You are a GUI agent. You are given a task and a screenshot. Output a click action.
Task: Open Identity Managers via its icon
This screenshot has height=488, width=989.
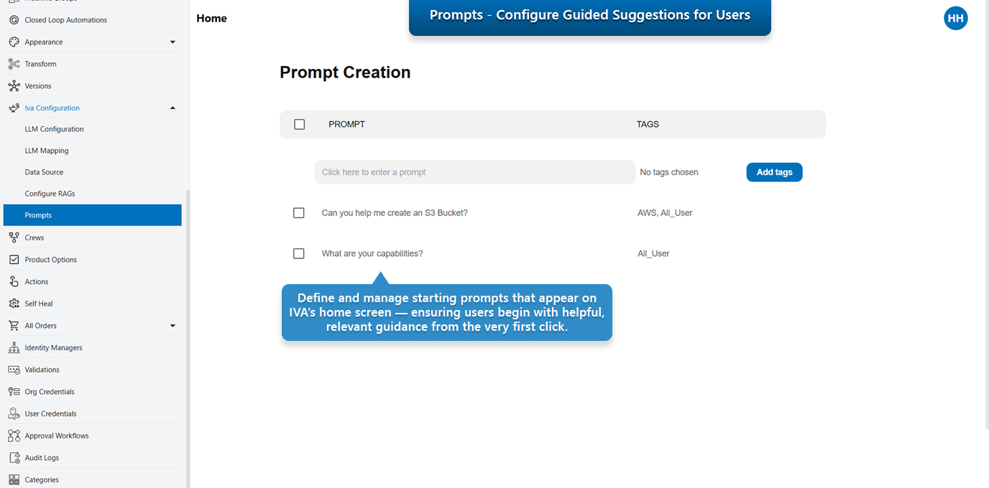(14, 348)
